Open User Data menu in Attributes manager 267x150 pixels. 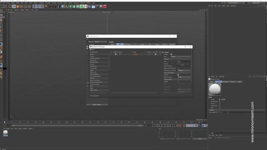pos(222,77)
